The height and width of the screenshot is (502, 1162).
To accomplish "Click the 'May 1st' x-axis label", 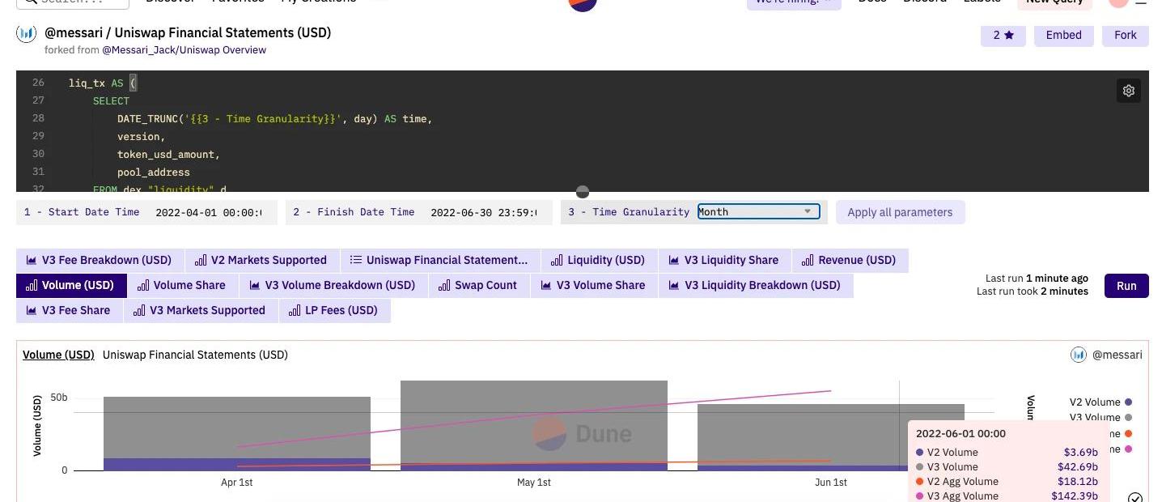I will 534,483.
